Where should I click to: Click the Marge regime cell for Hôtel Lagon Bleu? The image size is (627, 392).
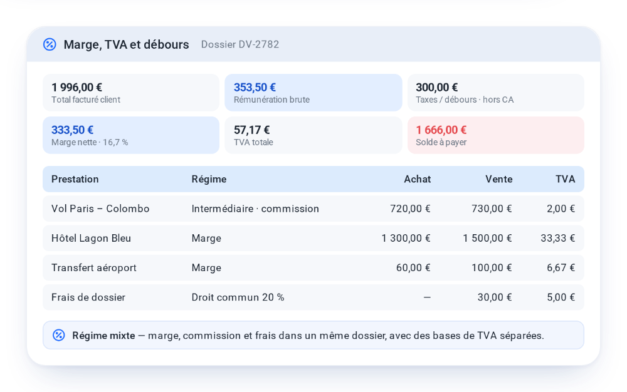coord(206,239)
